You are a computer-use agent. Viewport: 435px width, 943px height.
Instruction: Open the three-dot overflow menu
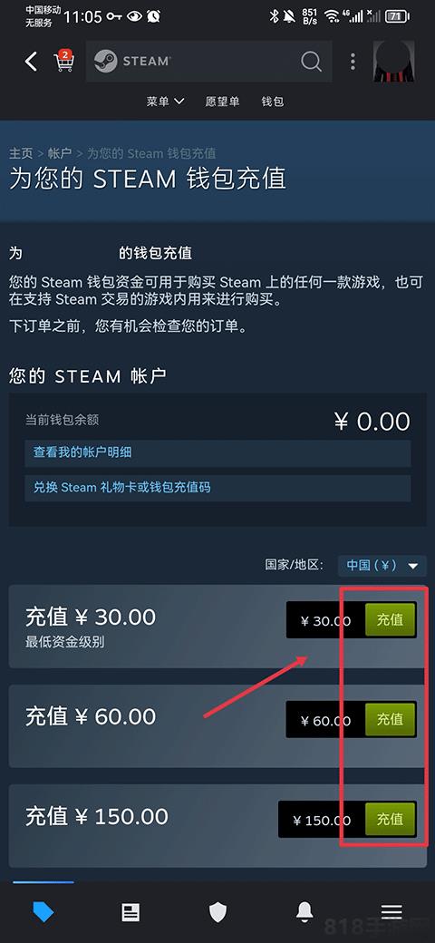pos(353,62)
